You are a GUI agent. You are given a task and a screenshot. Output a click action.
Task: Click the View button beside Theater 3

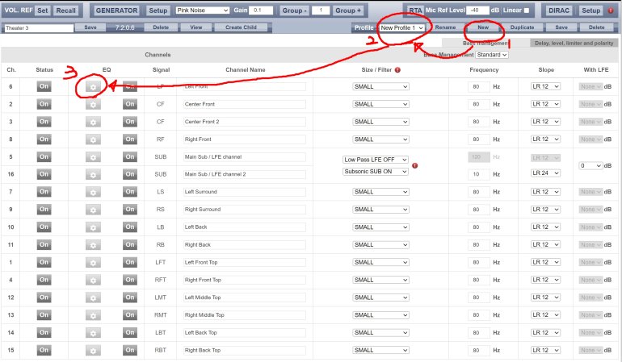pos(196,27)
